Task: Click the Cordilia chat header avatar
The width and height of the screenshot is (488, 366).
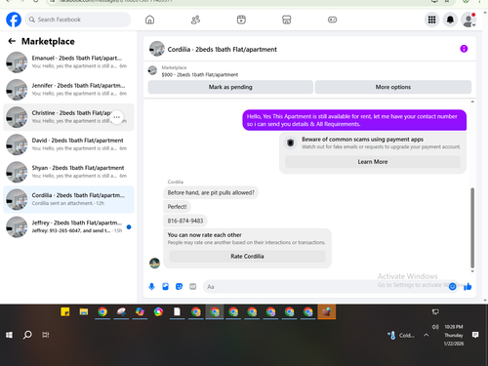Action: pos(157,49)
